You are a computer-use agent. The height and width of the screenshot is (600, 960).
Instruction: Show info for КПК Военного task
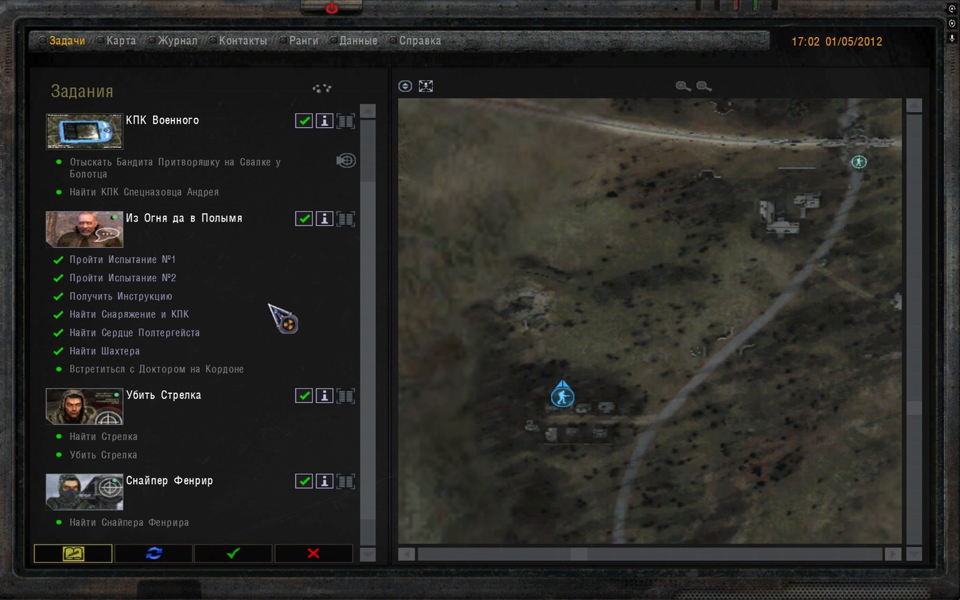click(325, 120)
